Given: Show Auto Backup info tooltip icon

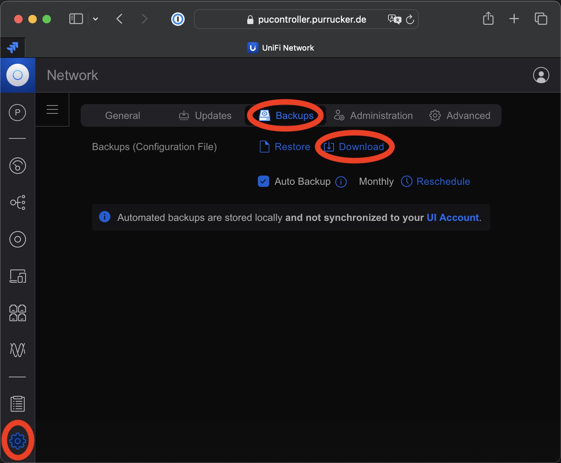Looking at the screenshot, I should pos(341,182).
